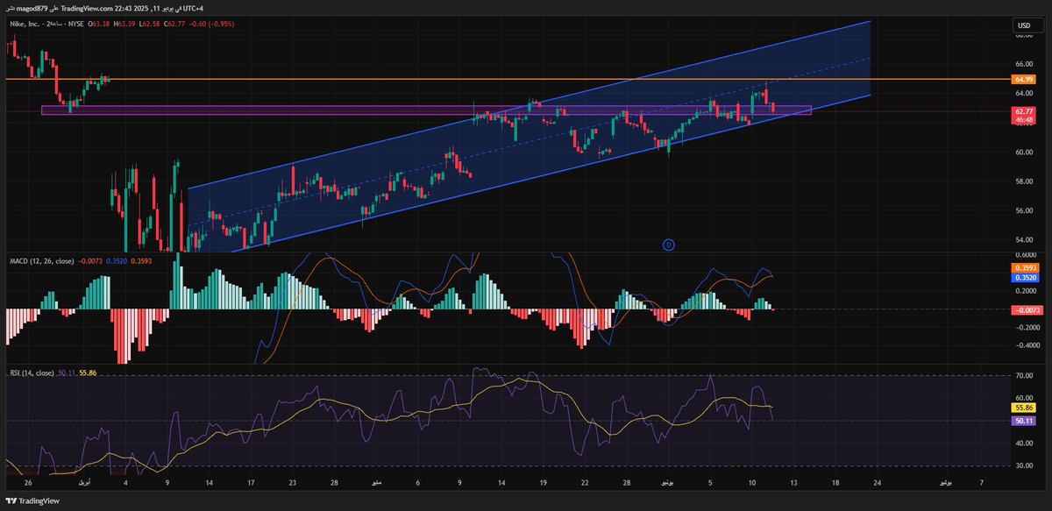Click the 70.00 RSI axis label
Viewport: 1052px width, 511px height.
1023,375
